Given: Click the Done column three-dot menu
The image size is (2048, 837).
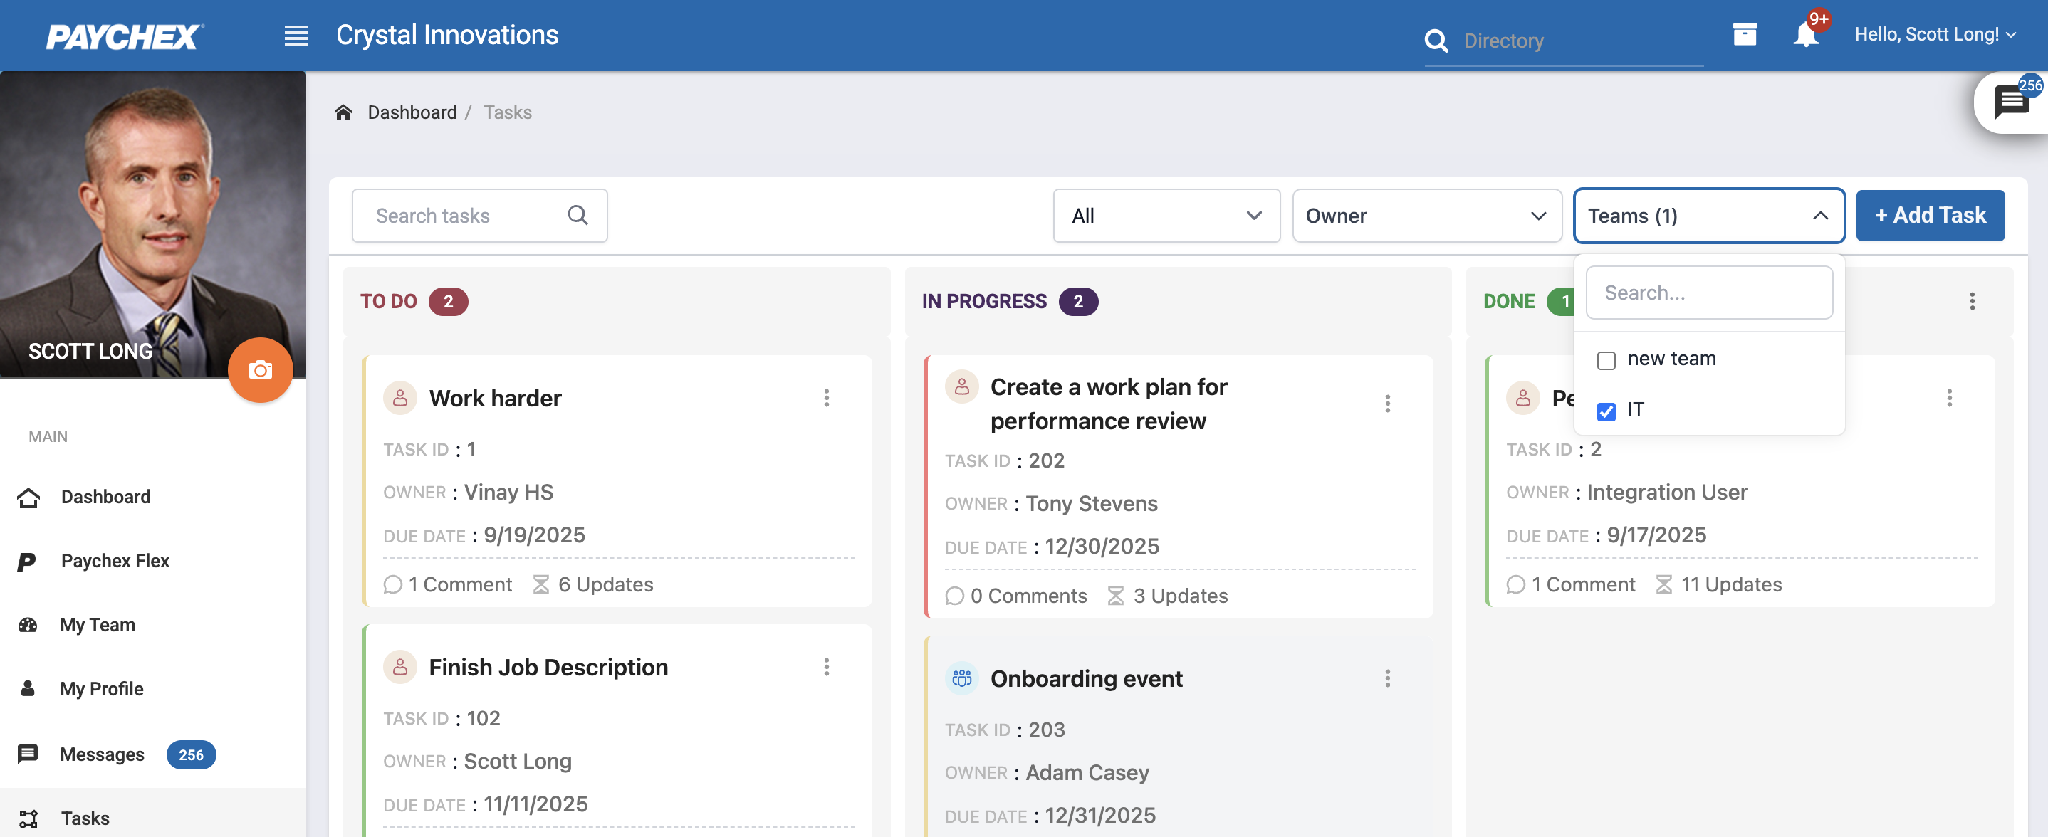Looking at the screenshot, I should click(x=1972, y=300).
